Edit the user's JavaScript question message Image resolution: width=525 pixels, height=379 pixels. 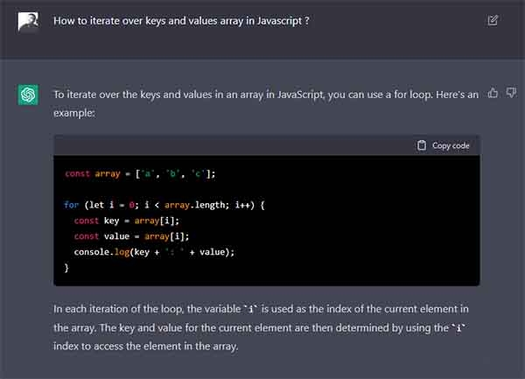[x=493, y=20]
